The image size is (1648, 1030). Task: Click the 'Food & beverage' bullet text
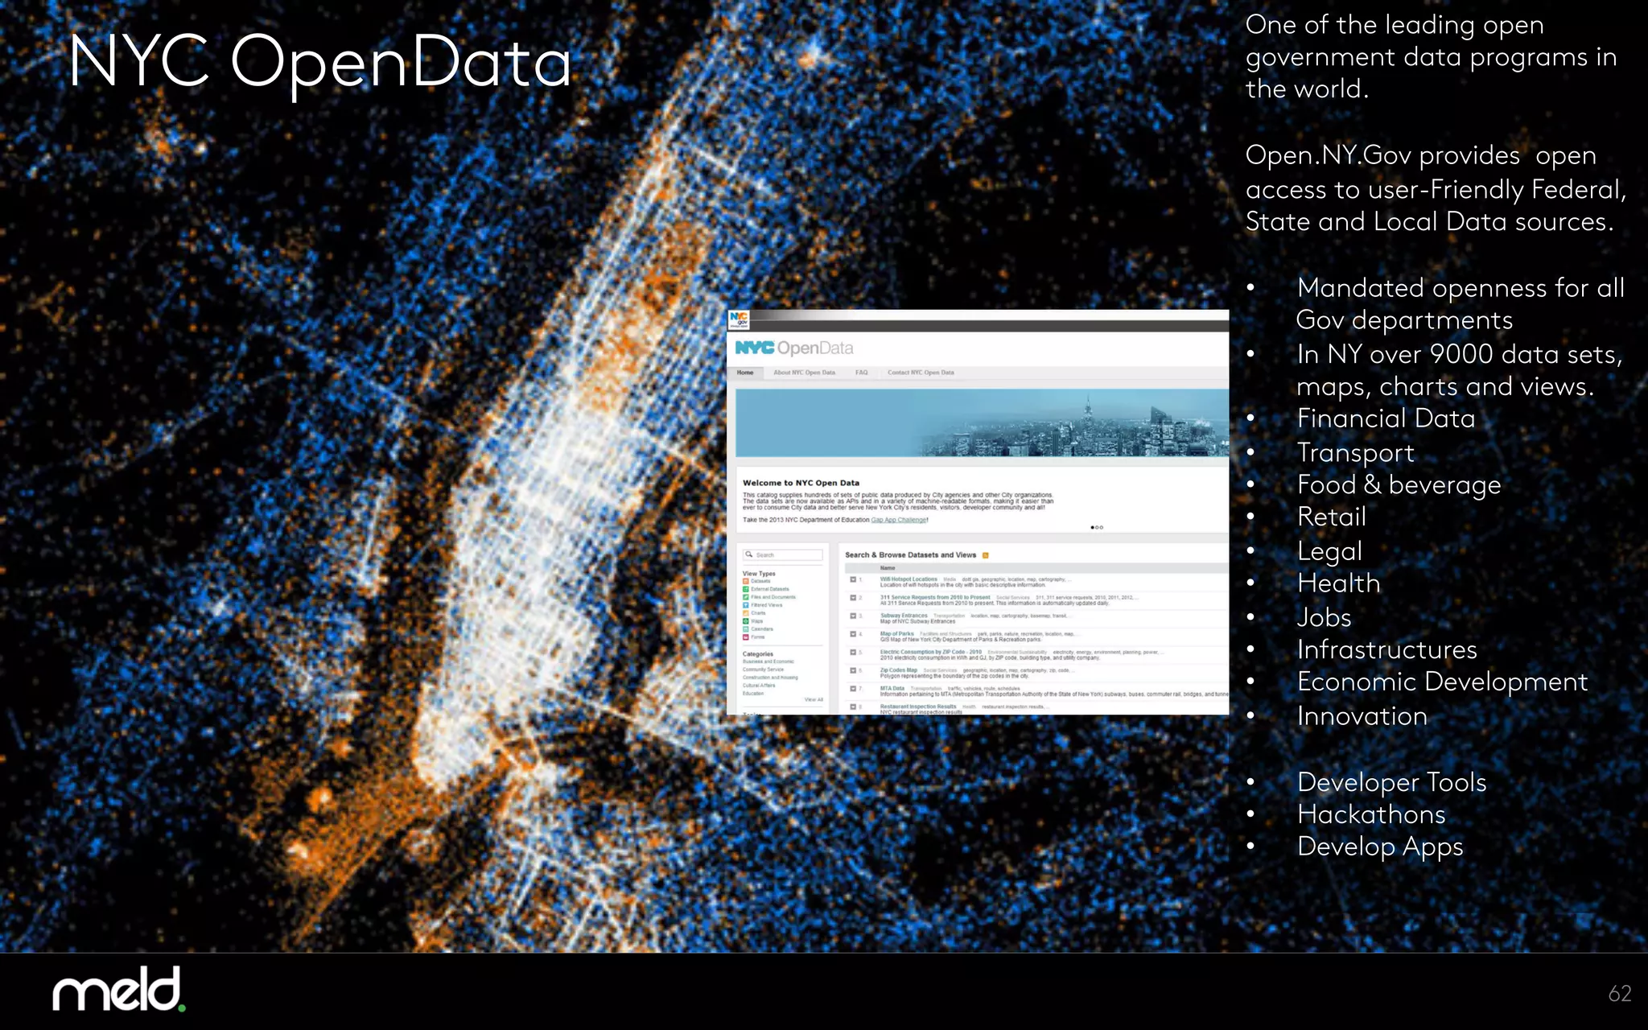click(x=1399, y=485)
